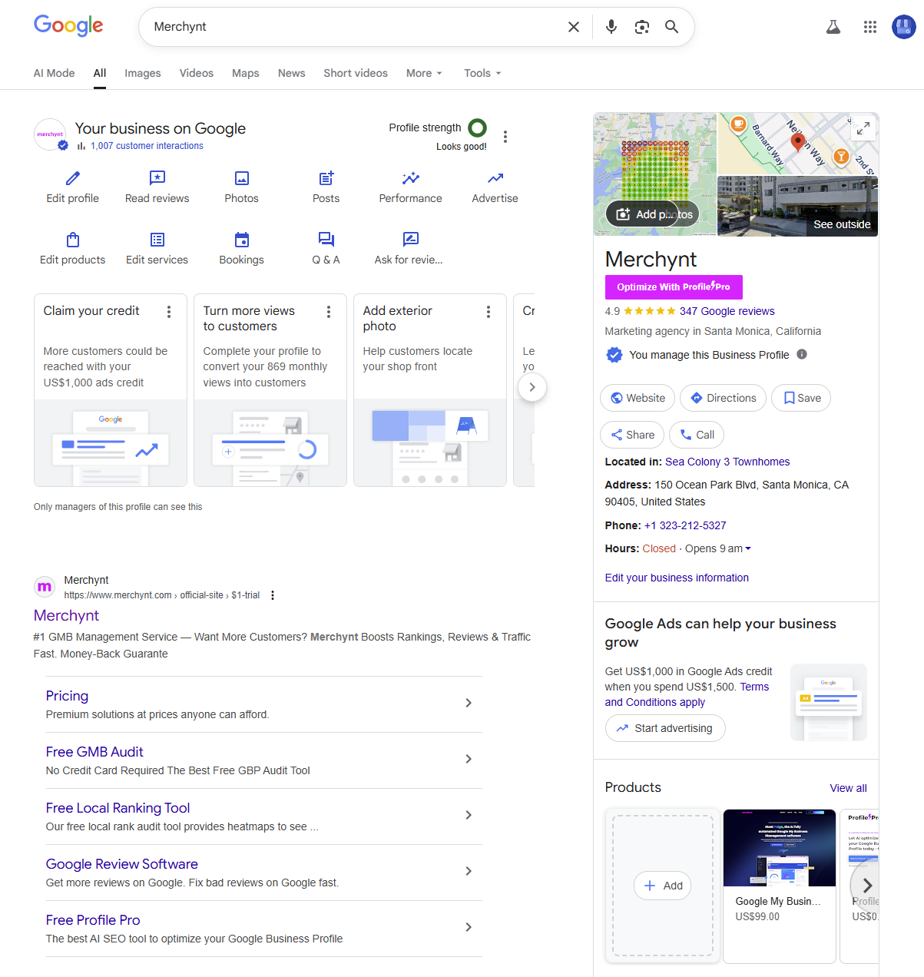This screenshot has width=924, height=977.
Task: Click Add photos on the map thumbnail
Action: [x=652, y=214]
